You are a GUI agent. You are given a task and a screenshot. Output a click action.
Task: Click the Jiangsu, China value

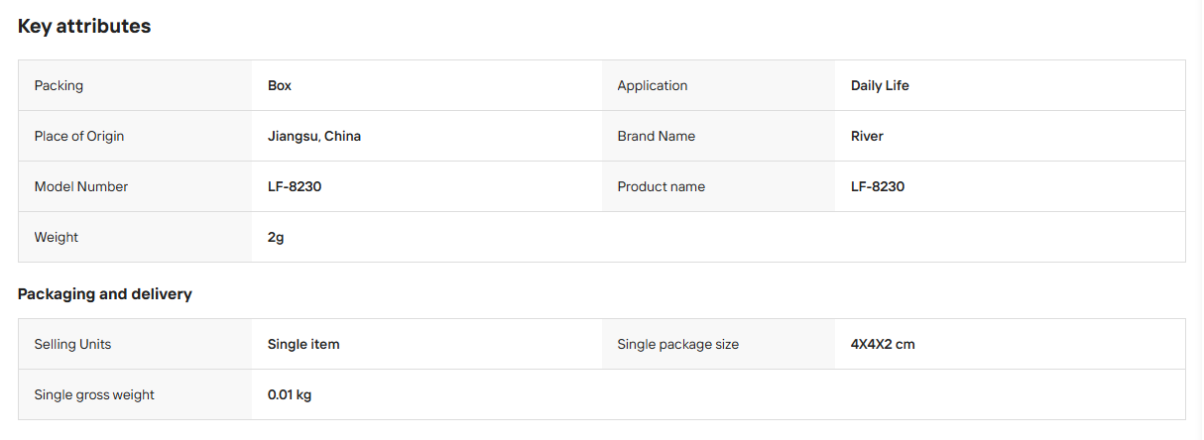tap(314, 136)
